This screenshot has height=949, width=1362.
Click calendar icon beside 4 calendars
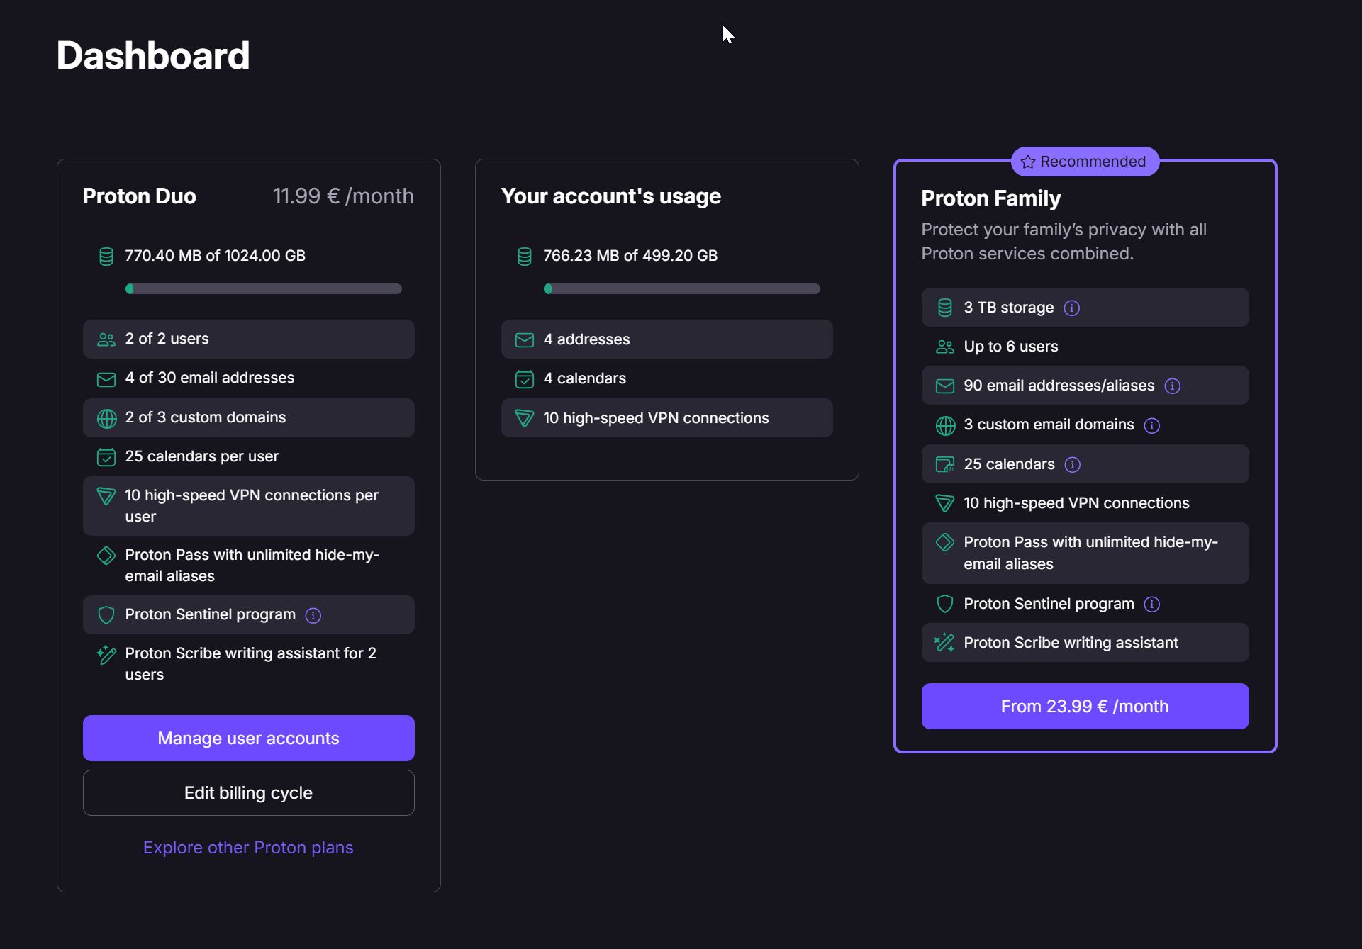click(525, 379)
